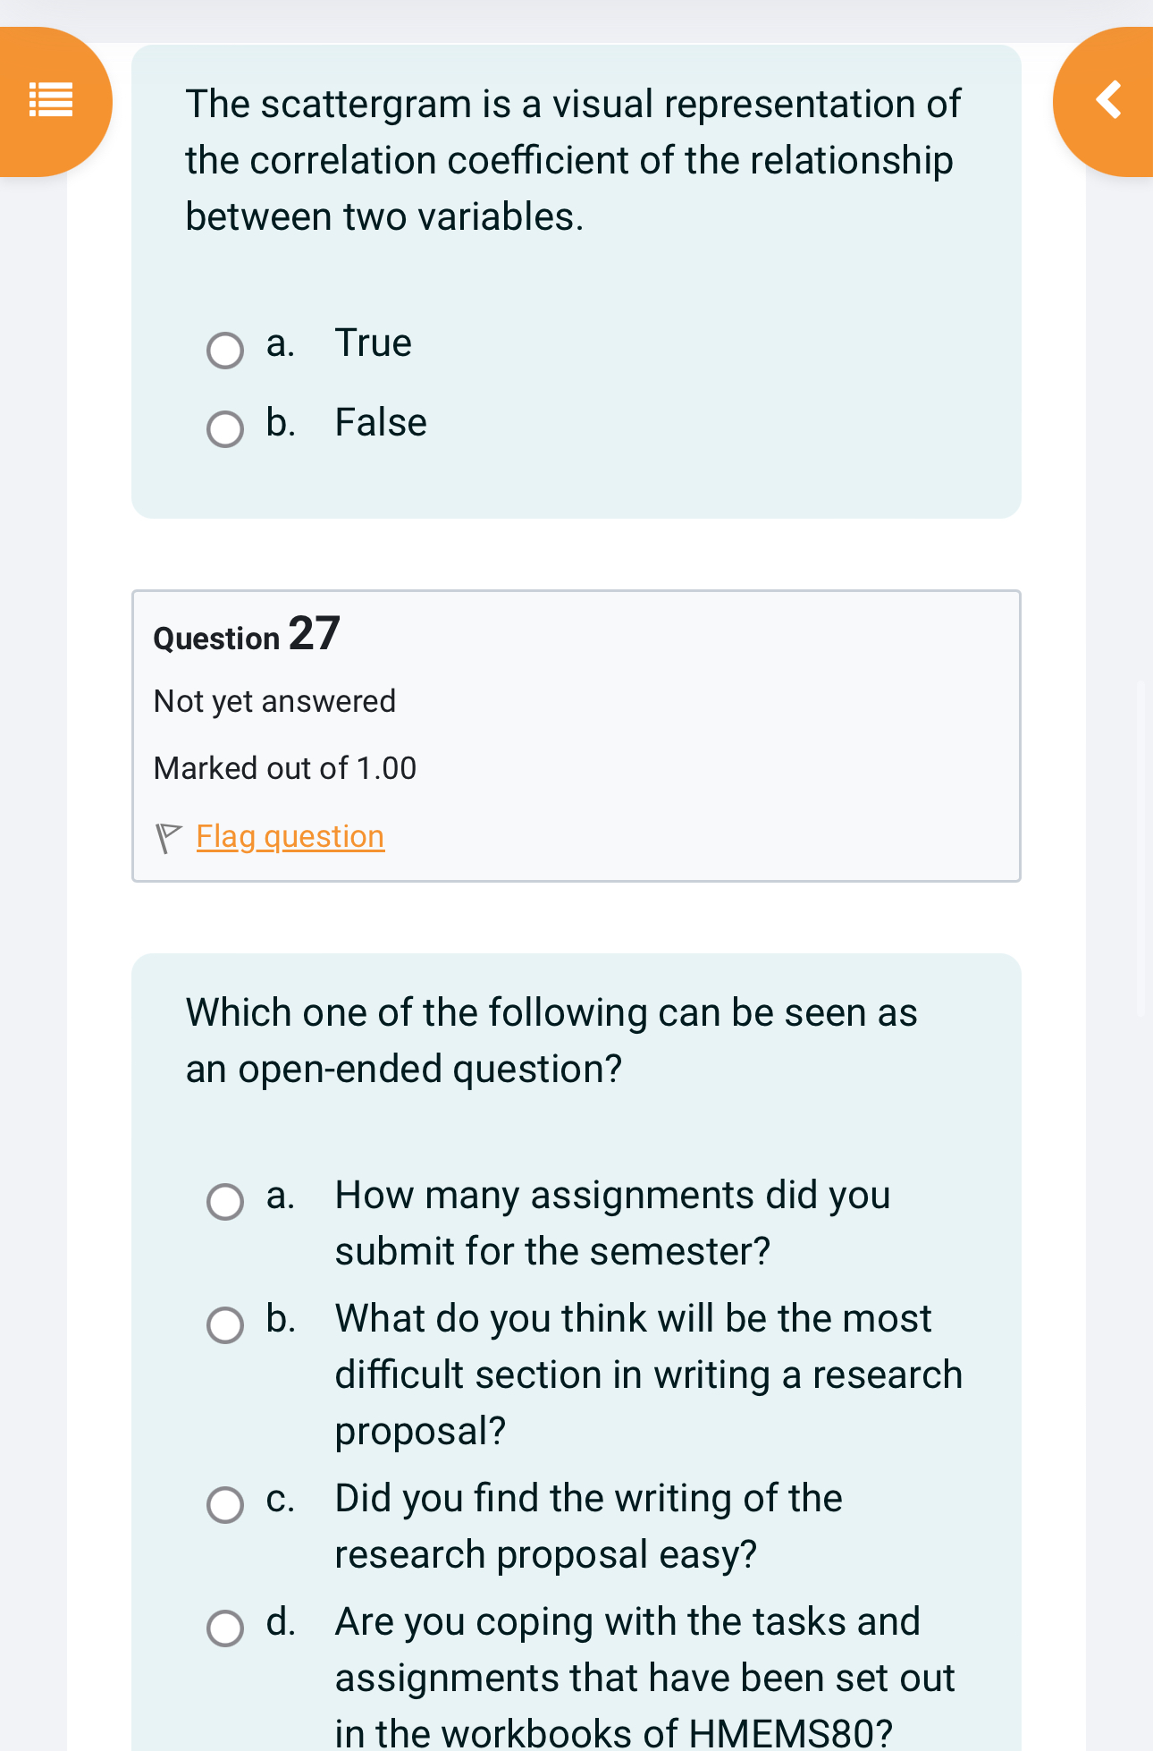This screenshot has height=1751, width=1153.
Task: Click the vertical scrollbar on the right edge
Action: (x=1140, y=848)
